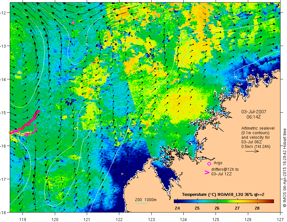Click the colorbar label 26
The image size is (287, 222).
tap(217, 208)
